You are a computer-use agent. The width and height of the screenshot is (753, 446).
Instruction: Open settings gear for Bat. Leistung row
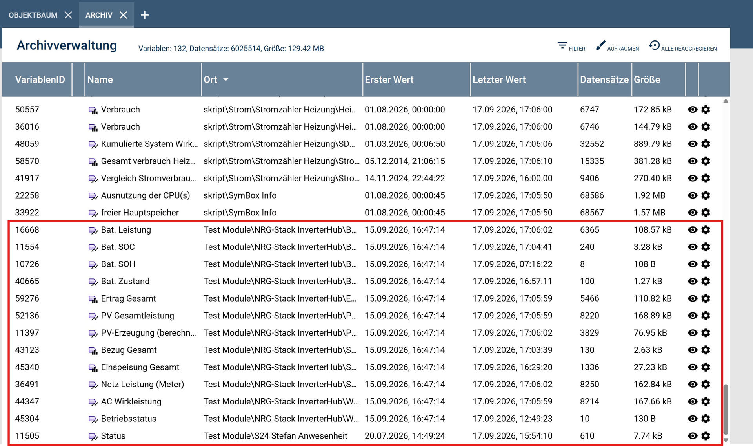pyautogui.click(x=706, y=230)
